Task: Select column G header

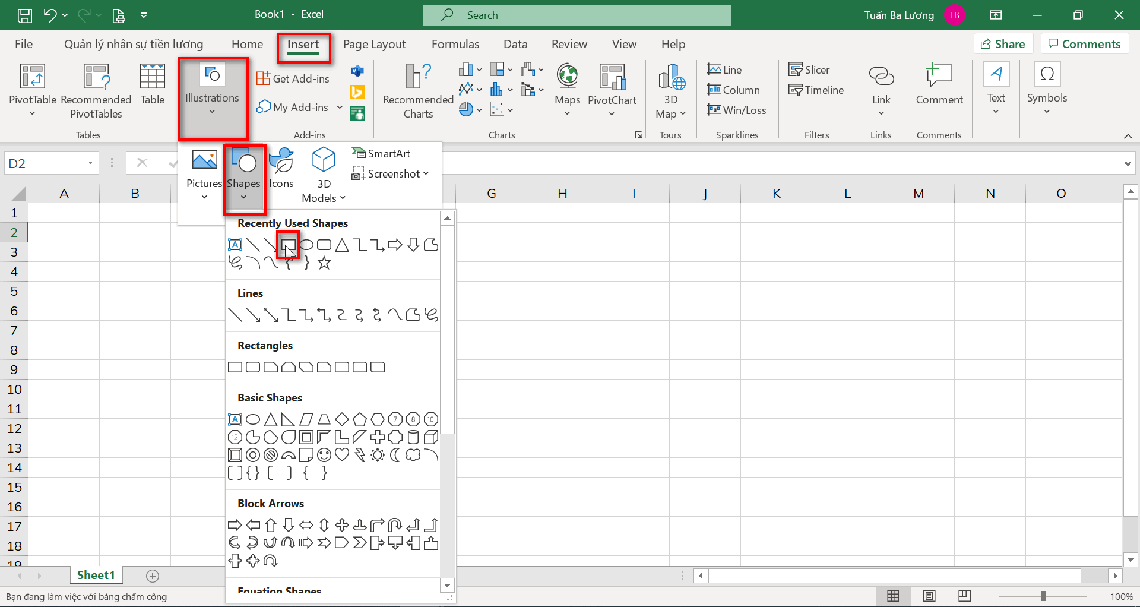Action: (491, 193)
